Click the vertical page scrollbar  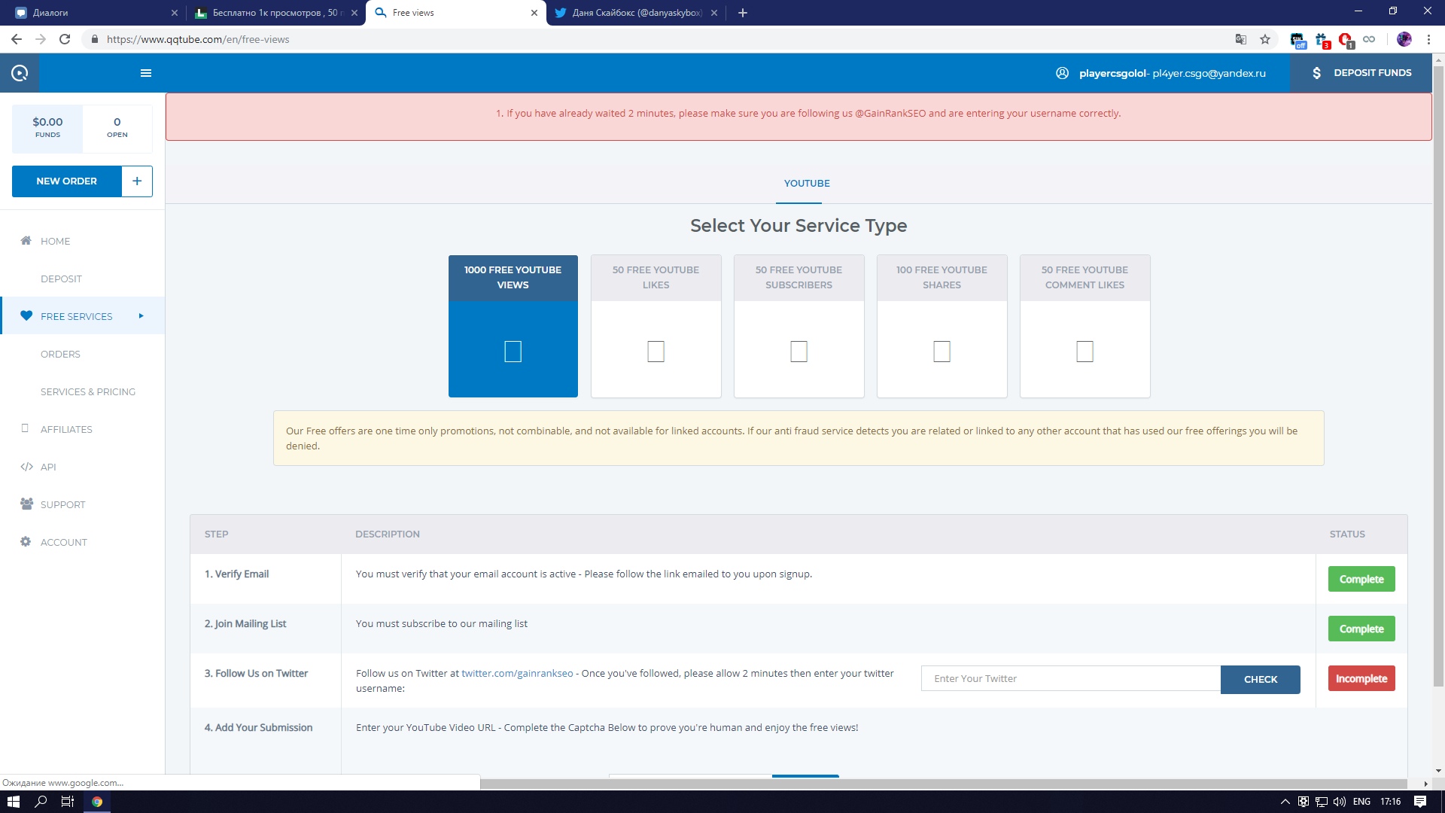pyautogui.click(x=1438, y=376)
